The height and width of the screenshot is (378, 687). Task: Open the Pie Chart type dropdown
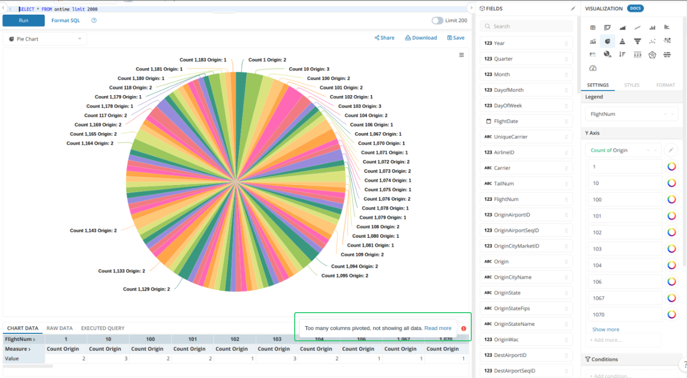click(45, 39)
